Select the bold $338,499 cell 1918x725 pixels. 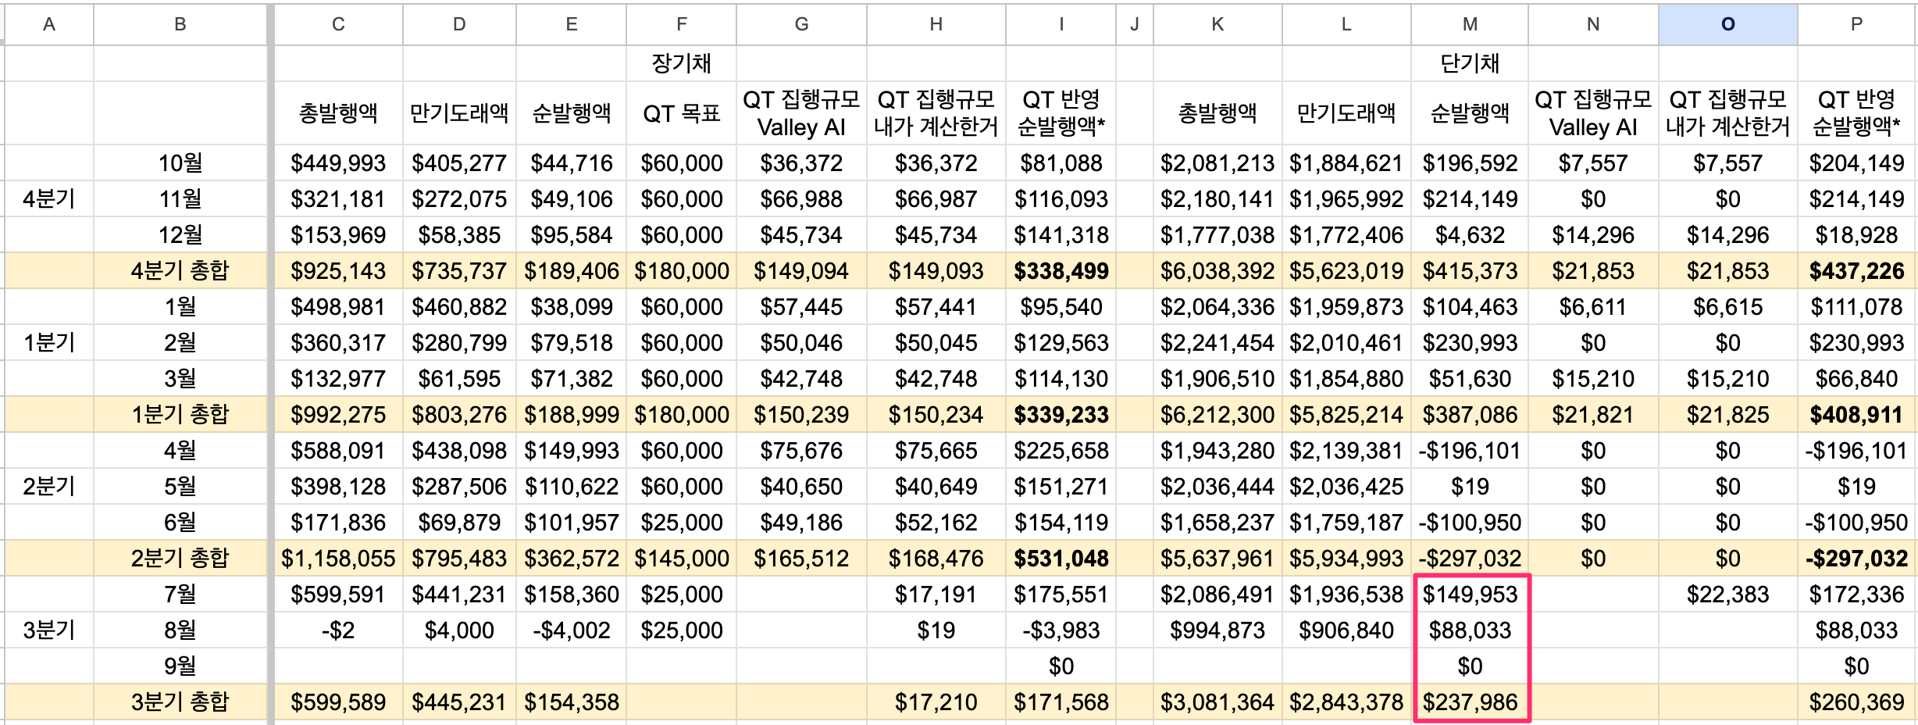(1061, 271)
